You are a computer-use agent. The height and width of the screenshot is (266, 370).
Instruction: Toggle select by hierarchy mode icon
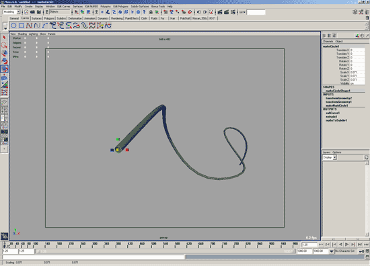tap(76, 12)
